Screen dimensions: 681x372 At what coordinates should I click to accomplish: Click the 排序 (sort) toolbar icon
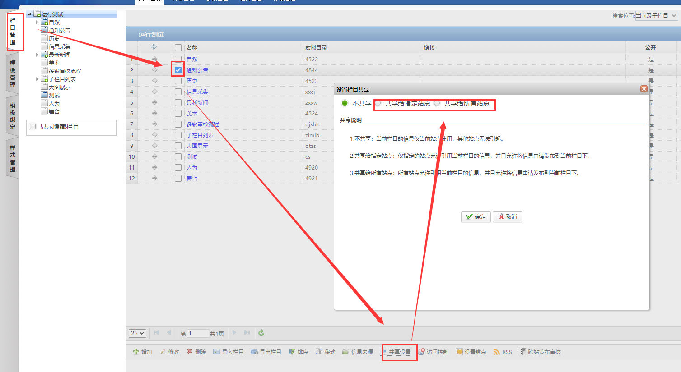[x=292, y=352]
